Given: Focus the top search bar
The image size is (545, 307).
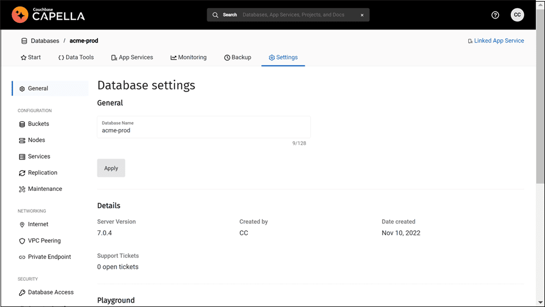Looking at the screenshot, I should click(x=288, y=15).
